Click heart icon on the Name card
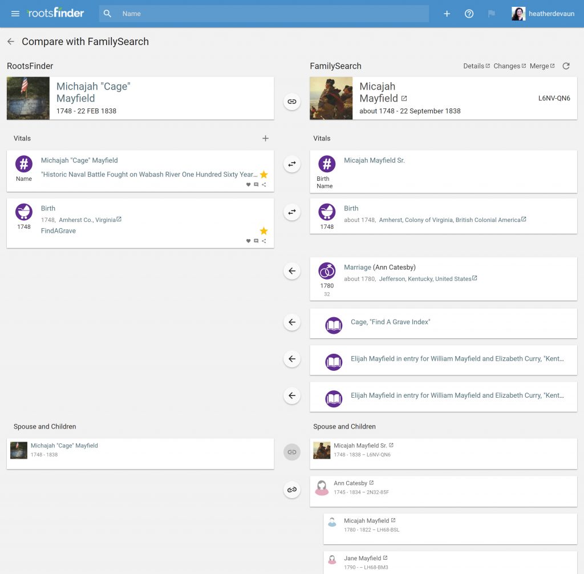This screenshot has width=584, height=574. (x=249, y=184)
